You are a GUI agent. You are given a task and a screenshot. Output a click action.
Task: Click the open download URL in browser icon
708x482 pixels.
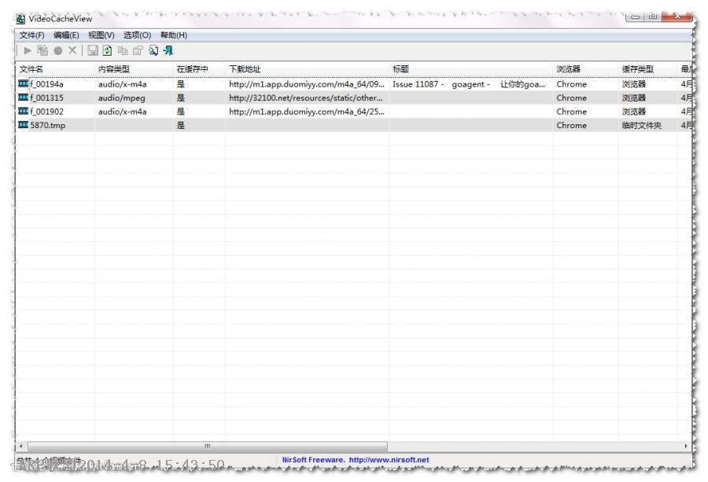coord(57,50)
